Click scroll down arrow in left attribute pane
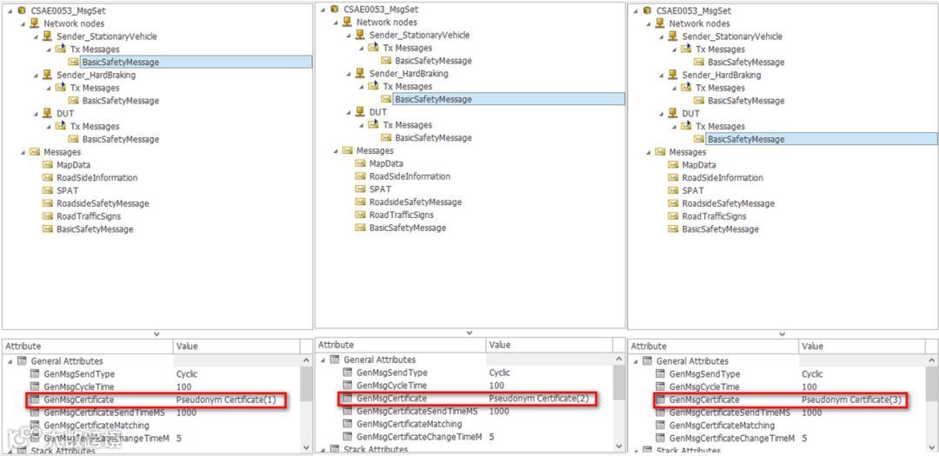The image size is (939, 456). (x=306, y=447)
